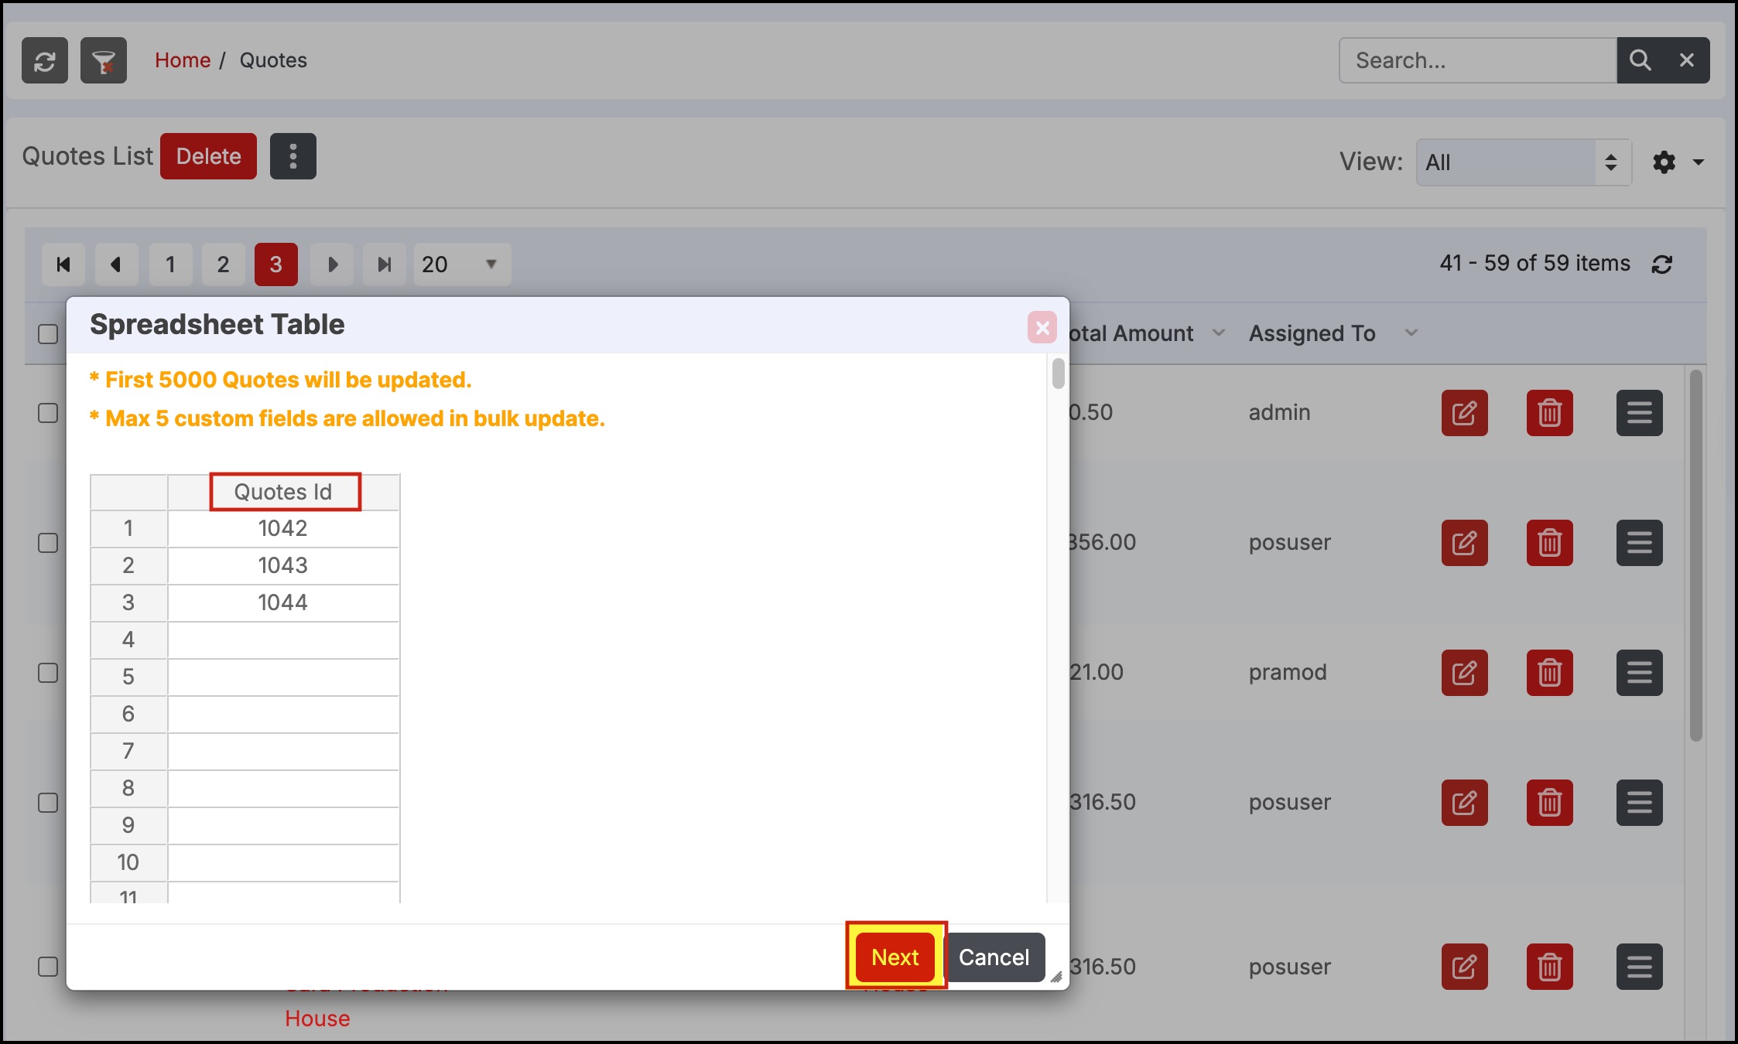
Task: Go to page 2 in the pagination
Action: [223, 264]
